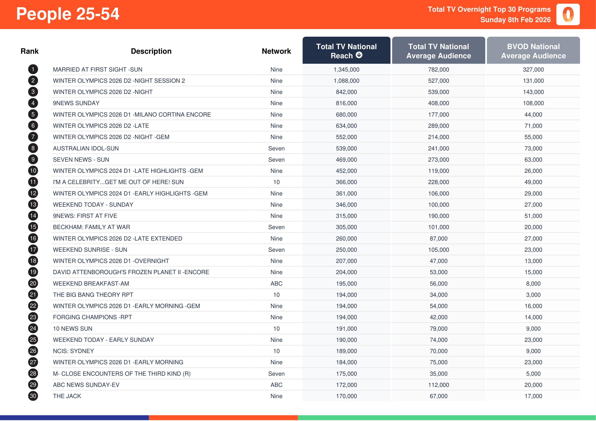Click the rank 30 circle badge

pos(33,396)
